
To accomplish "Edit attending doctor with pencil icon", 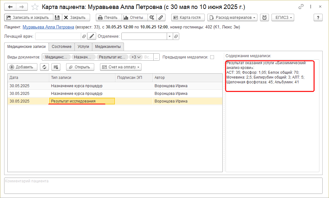I will tap(91, 36).
